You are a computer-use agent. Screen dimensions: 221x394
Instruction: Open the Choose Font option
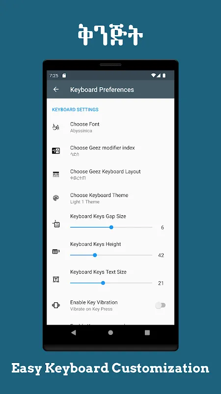[110, 128]
